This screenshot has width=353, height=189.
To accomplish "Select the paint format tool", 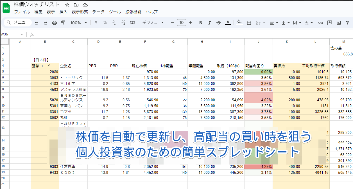I will tap(63, 22).
